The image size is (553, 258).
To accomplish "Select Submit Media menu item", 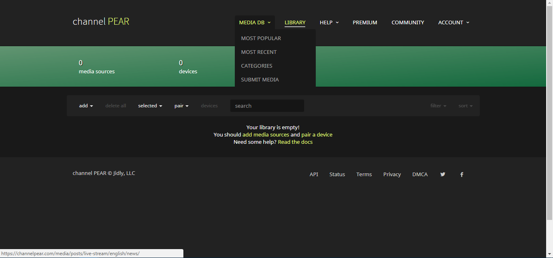I will pos(260,79).
